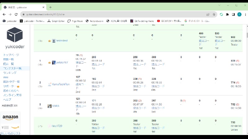Viewport: 248px width, 139px height.
Task: Open Wiki in the sidebar
Action: [6, 77]
